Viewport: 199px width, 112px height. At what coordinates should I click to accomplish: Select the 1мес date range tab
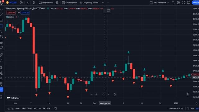(x=17, y=109)
